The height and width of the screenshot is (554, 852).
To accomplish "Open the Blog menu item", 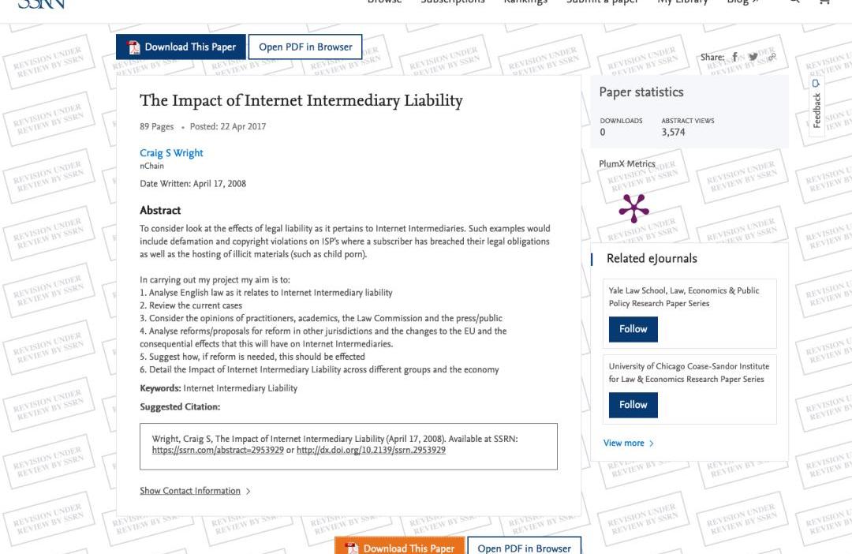I will point(742,2).
